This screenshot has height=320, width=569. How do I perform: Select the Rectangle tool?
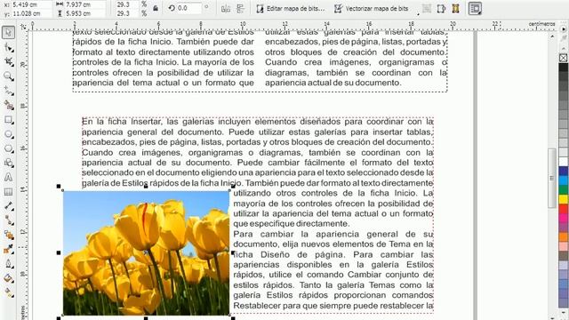(x=8, y=120)
